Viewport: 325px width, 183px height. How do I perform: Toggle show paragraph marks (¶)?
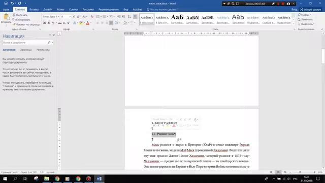click(x=135, y=17)
